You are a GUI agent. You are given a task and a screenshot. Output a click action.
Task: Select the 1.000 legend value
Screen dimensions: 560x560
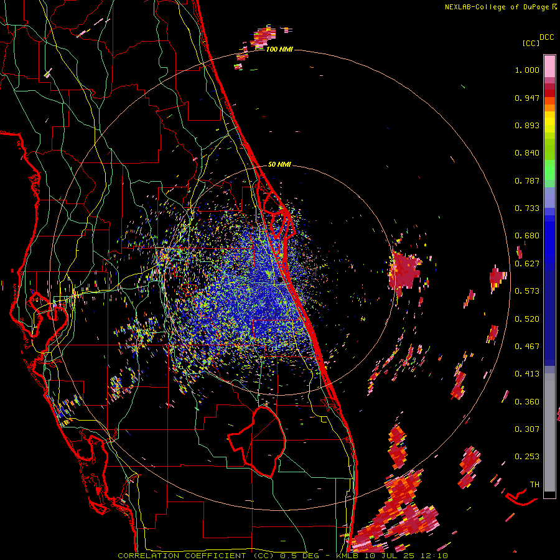[527, 70]
